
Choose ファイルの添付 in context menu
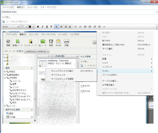(125, 75)
